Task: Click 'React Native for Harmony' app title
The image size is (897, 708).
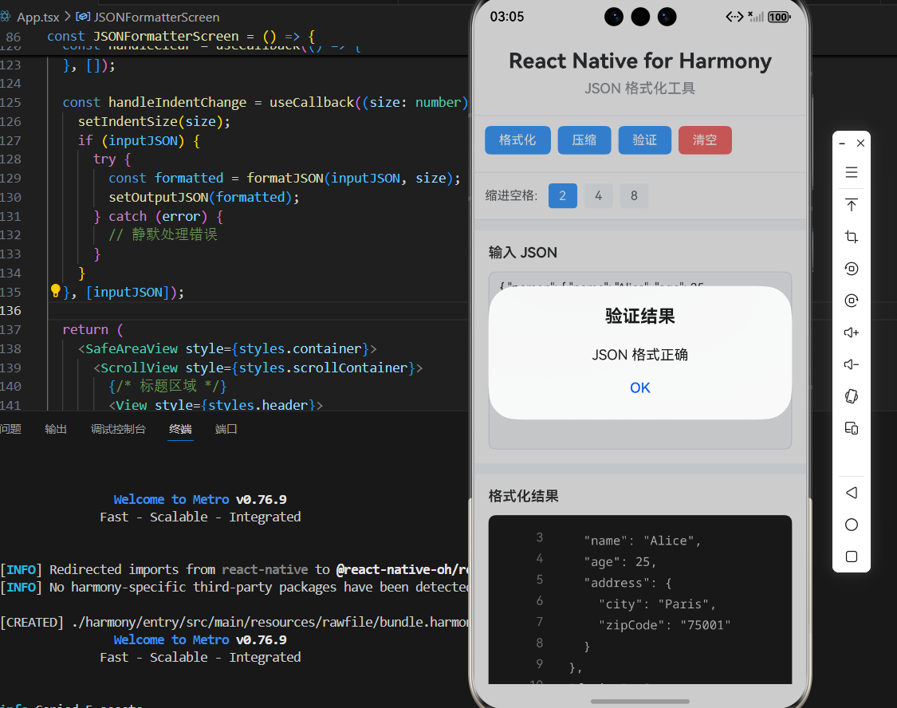Action: click(x=640, y=61)
